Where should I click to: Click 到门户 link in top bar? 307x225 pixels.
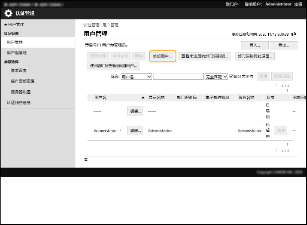(x=232, y=3)
